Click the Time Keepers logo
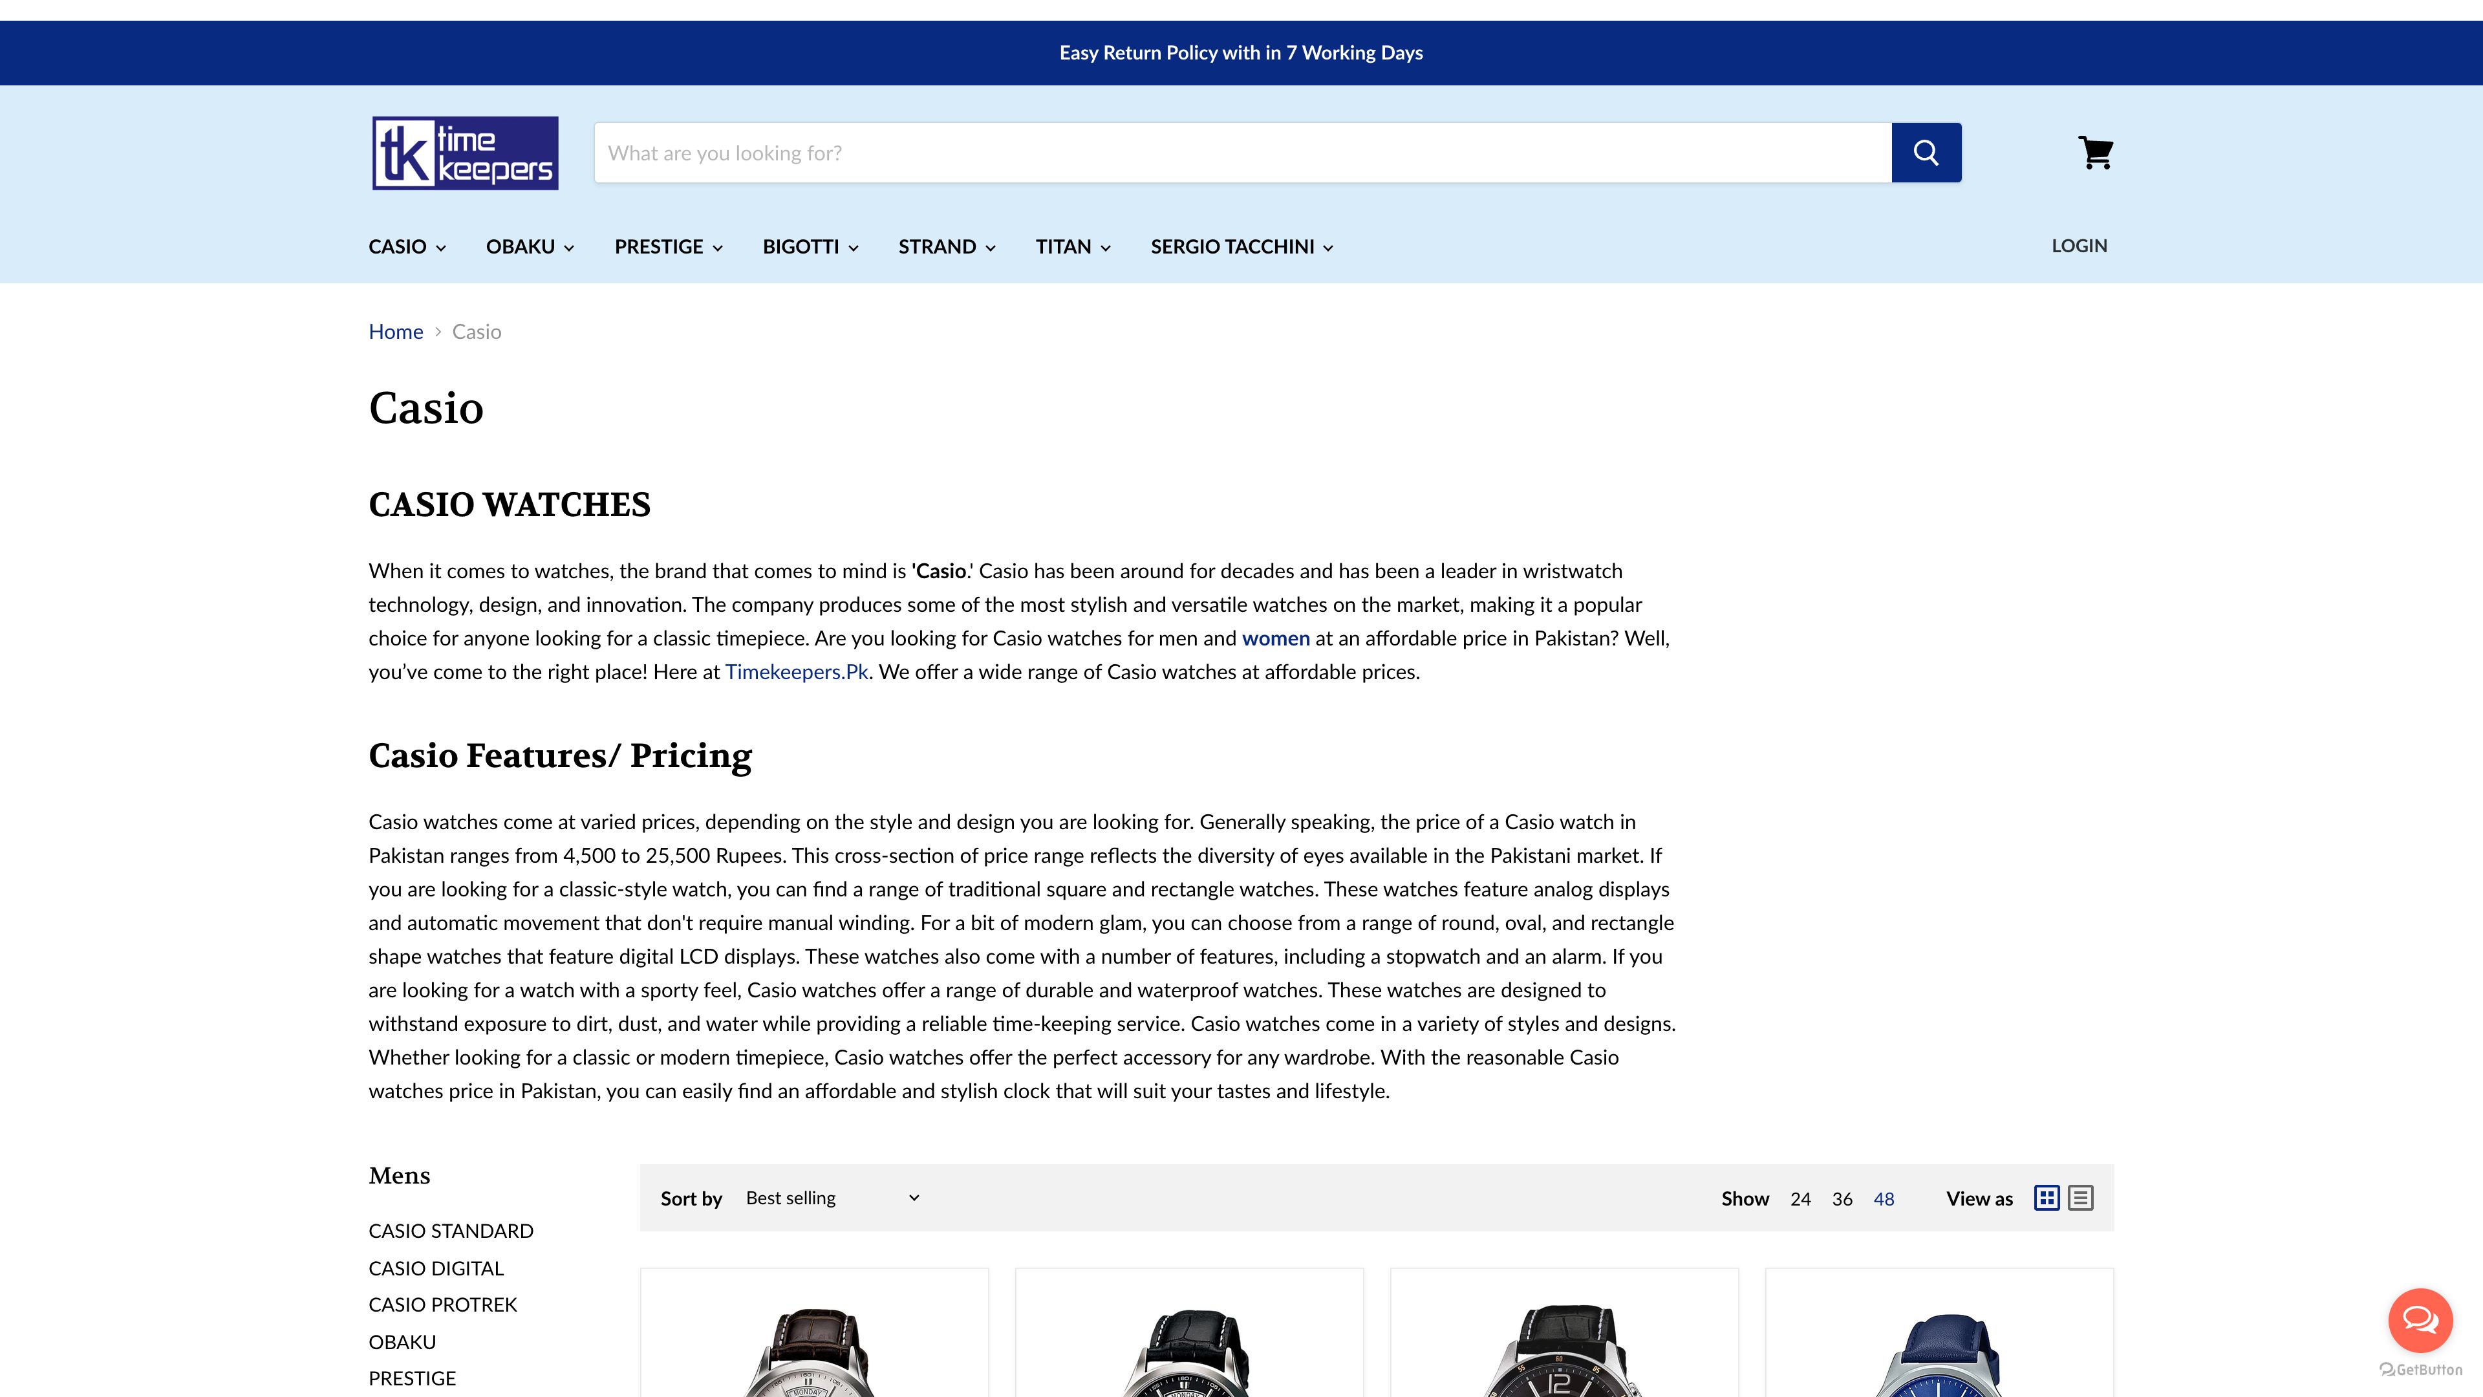The width and height of the screenshot is (2483, 1397). pos(465,153)
